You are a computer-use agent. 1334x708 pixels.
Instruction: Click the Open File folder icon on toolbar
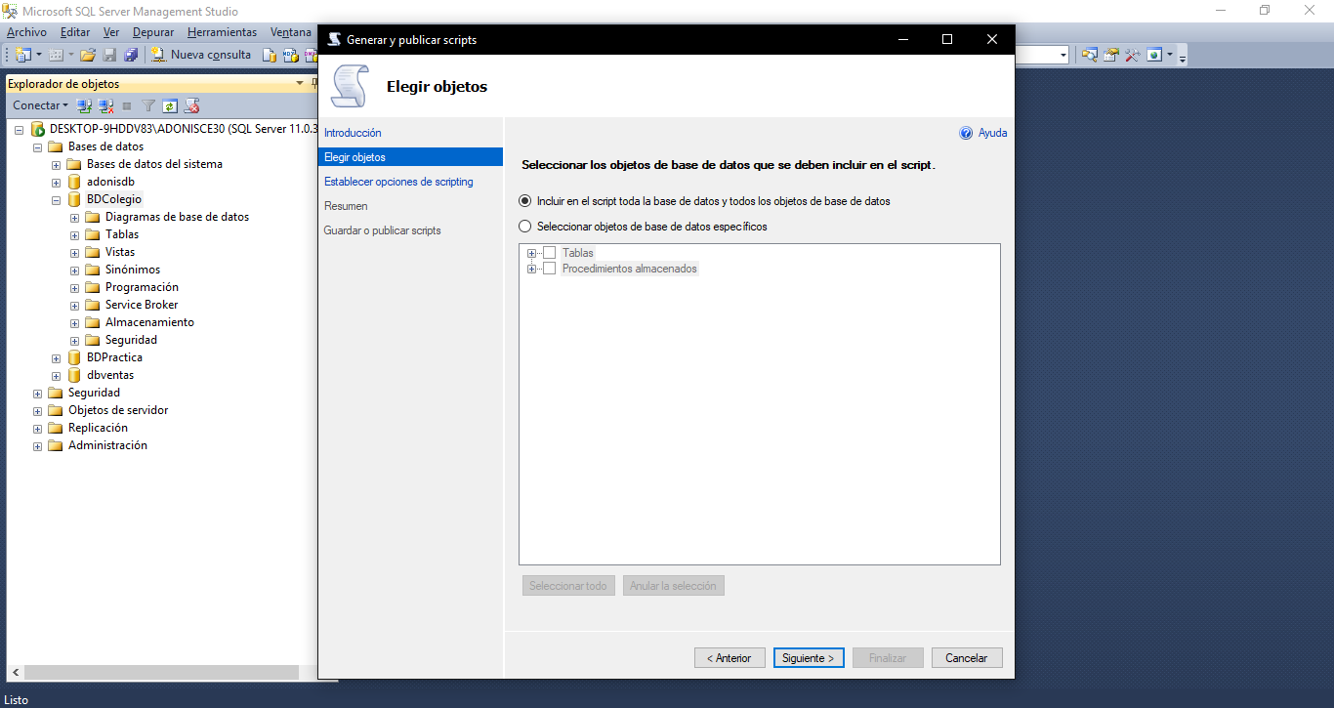click(88, 55)
